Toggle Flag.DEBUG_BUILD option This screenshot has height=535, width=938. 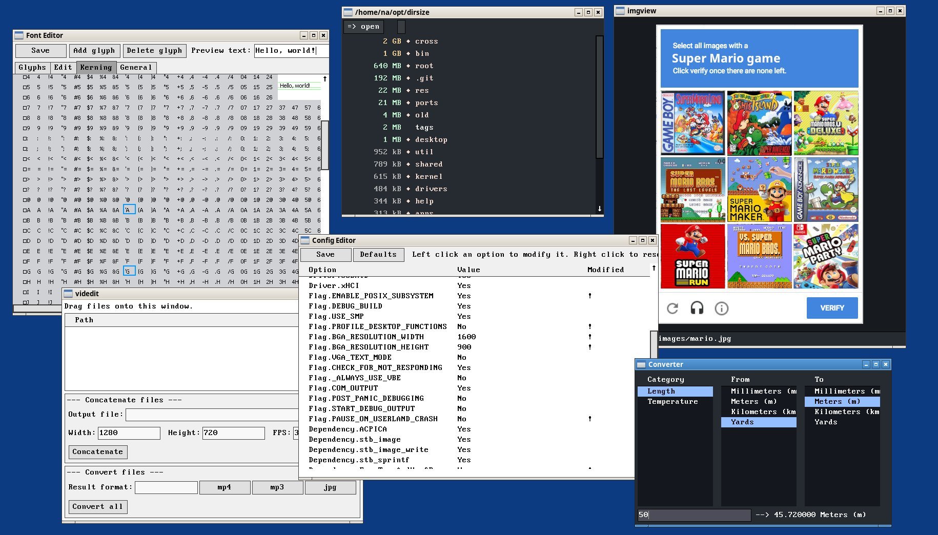click(474, 306)
